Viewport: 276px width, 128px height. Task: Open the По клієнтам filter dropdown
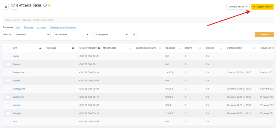71,34
